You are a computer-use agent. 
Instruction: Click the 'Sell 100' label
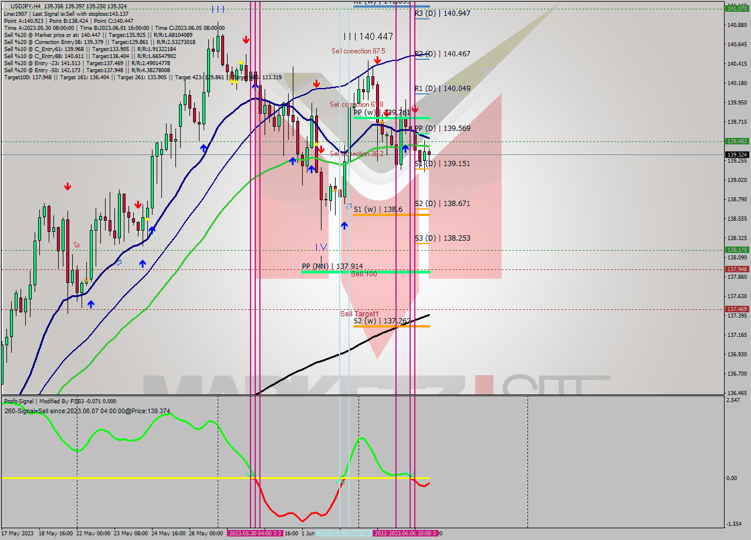[364, 274]
